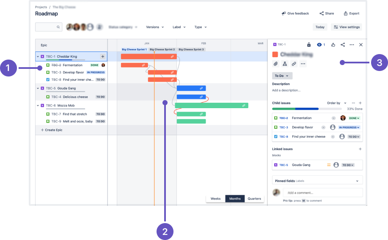
Task: Change Fermentation DONE status dropdown
Action: tap(354, 118)
